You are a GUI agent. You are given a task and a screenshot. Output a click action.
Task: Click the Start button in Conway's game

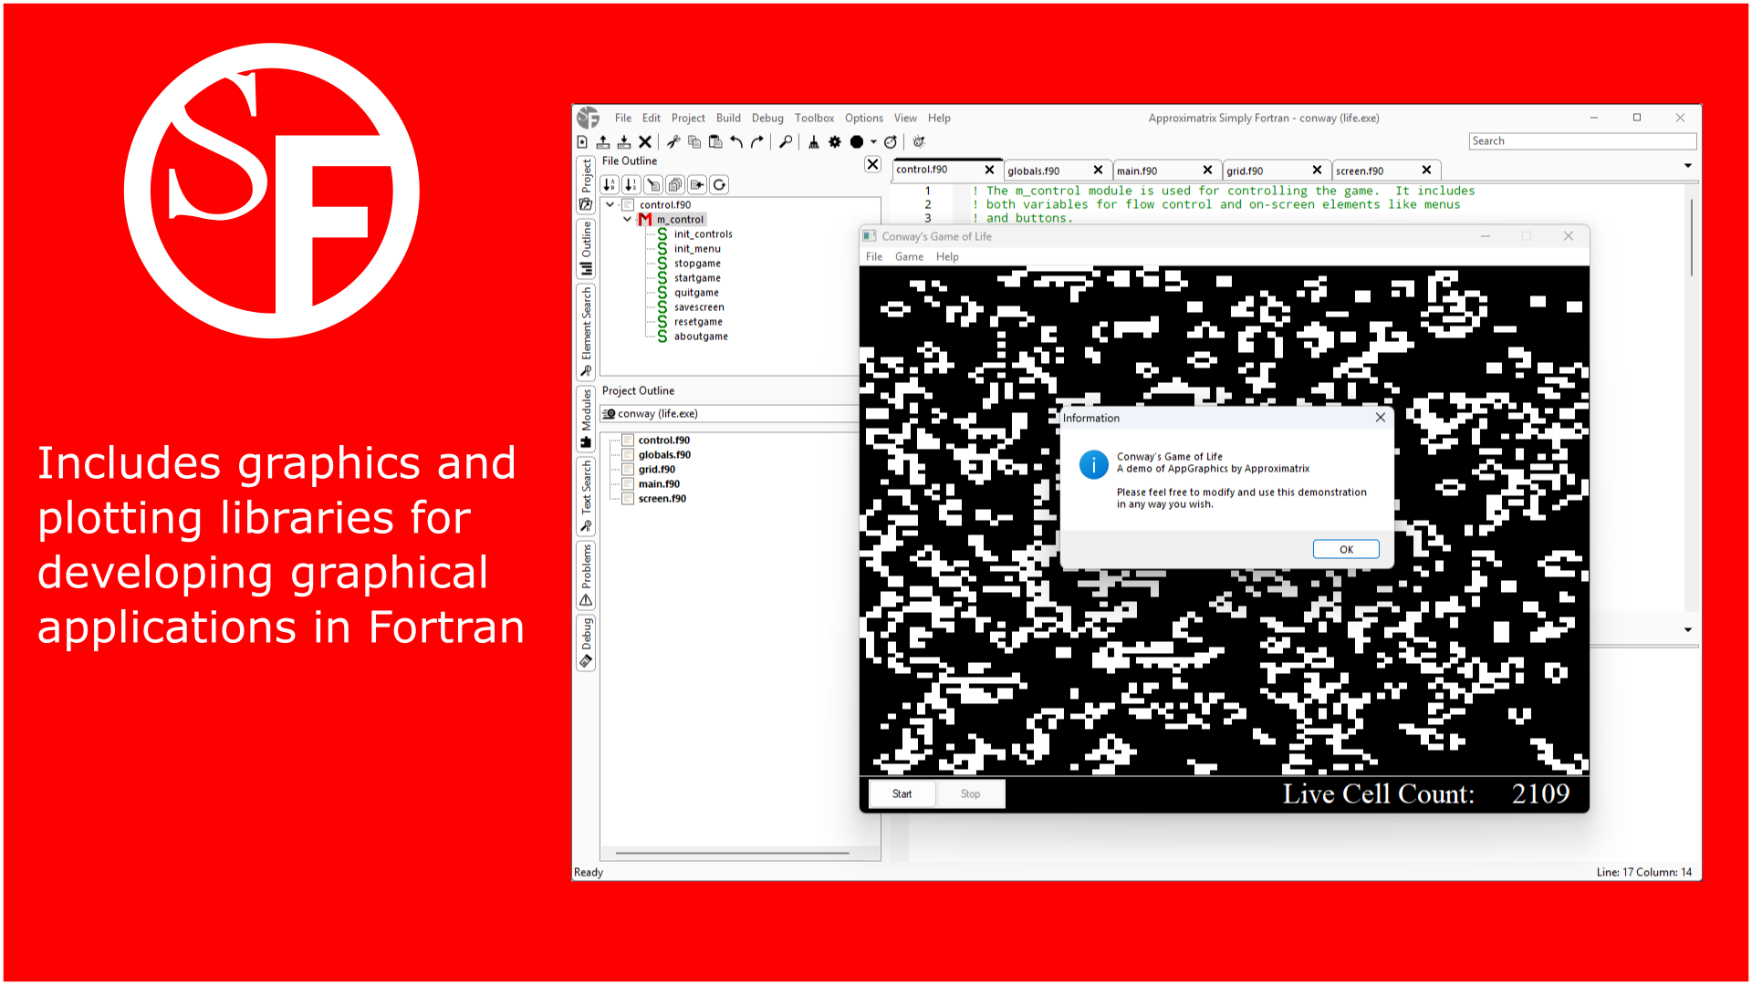(x=902, y=794)
